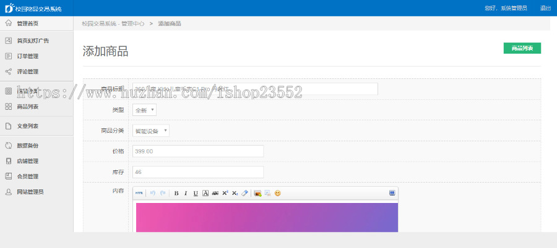The height and width of the screenshot is (248, 557).
Task: Open the boxed A font color tool
Action: pos(205,193)
